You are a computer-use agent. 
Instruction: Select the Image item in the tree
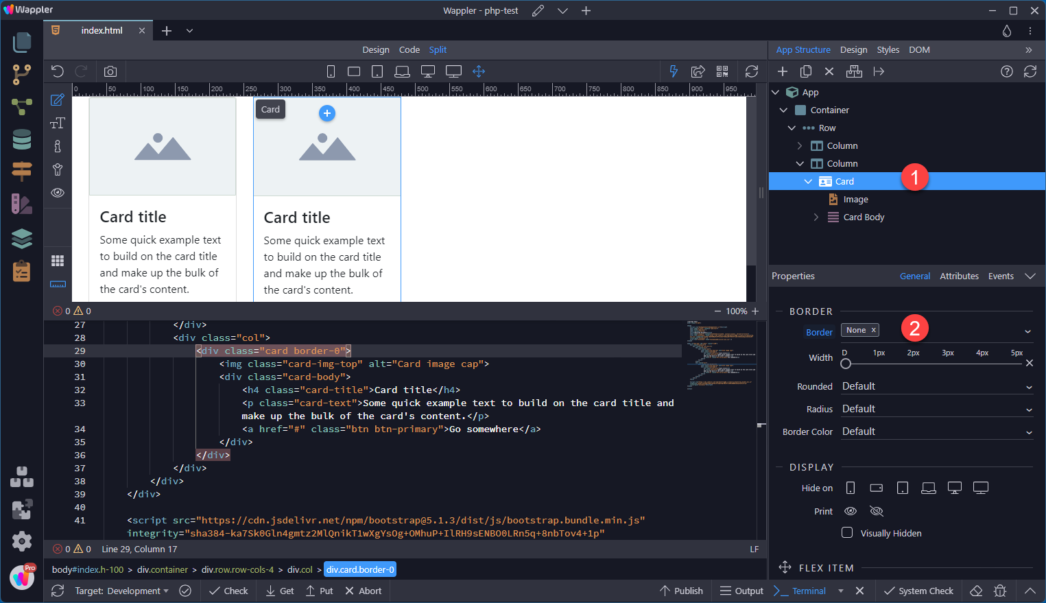pyautogui.click(x=855, y=199)
